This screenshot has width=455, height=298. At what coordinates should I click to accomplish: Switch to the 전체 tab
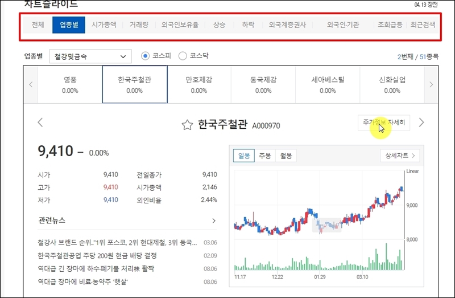coord(38,25)
